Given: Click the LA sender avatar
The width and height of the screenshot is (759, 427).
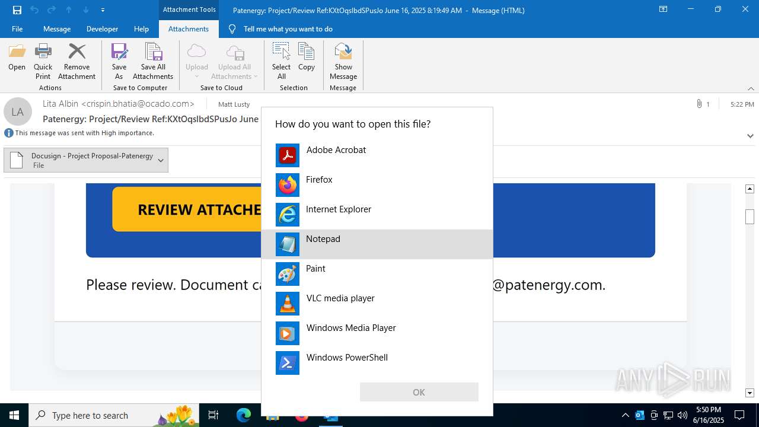Looking at the screenshot, I should coord(18,111).
